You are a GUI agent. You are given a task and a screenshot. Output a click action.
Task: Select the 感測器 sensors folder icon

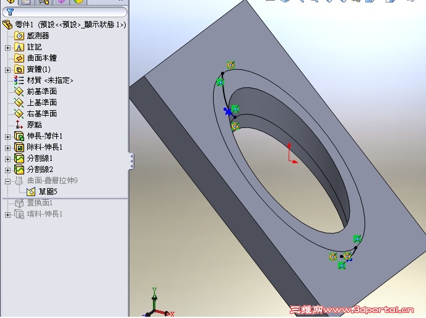19,36
